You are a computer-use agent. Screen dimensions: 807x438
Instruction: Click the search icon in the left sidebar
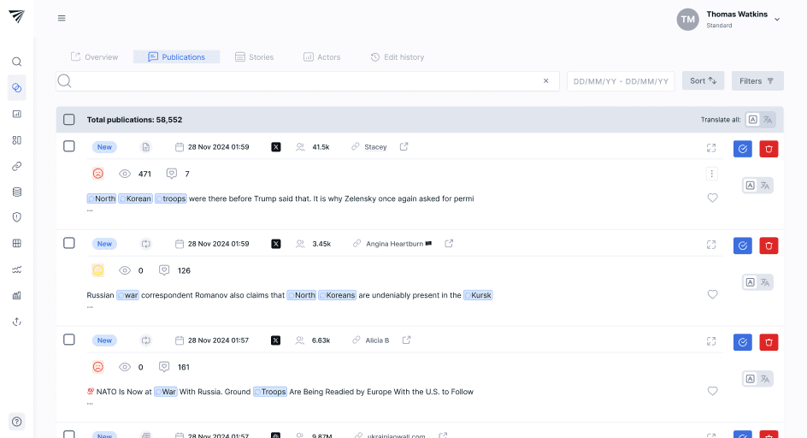(16, 62)
